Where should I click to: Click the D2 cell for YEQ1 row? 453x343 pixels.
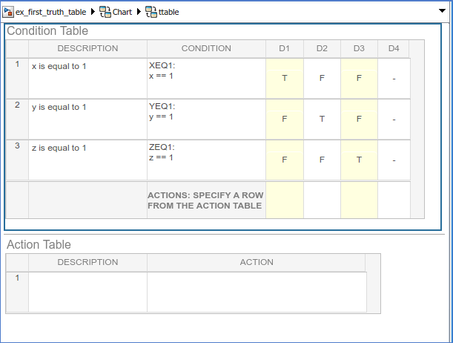click(x=322, y=119)
